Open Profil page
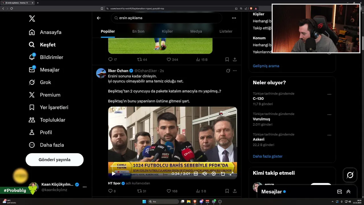The width and height of the screenshot is (364, 205). tap(40, 132)
